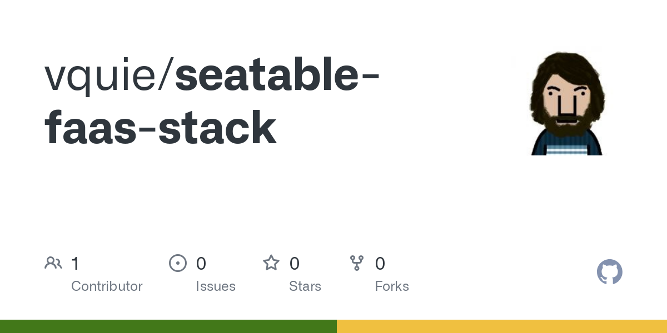The image size is (667, 333).
Task: Click the yellow language bar segment
Action: click(x=501, y=326)
